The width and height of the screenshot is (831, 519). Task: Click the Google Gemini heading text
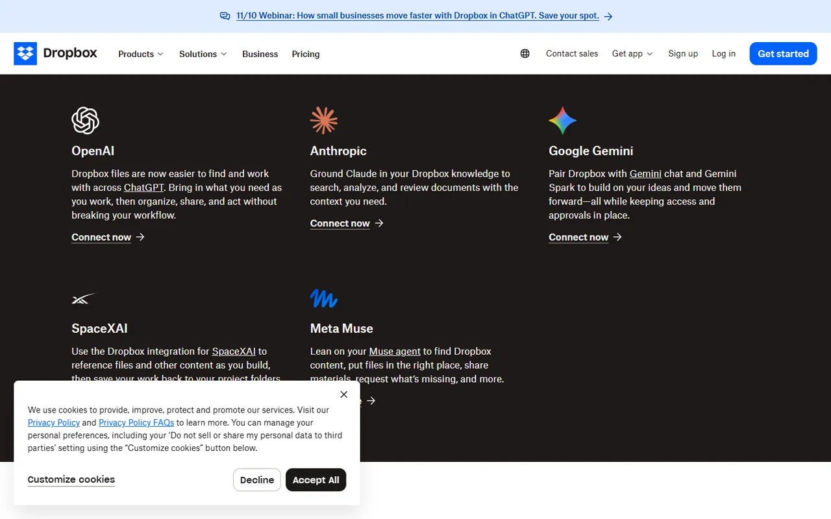(x=591, y=151)
